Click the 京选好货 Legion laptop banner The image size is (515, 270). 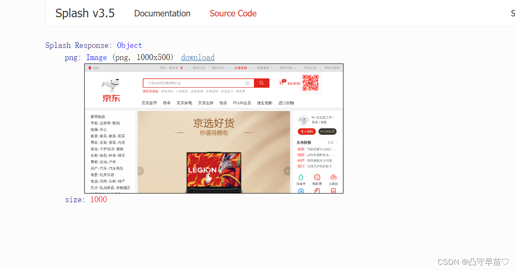214,152
